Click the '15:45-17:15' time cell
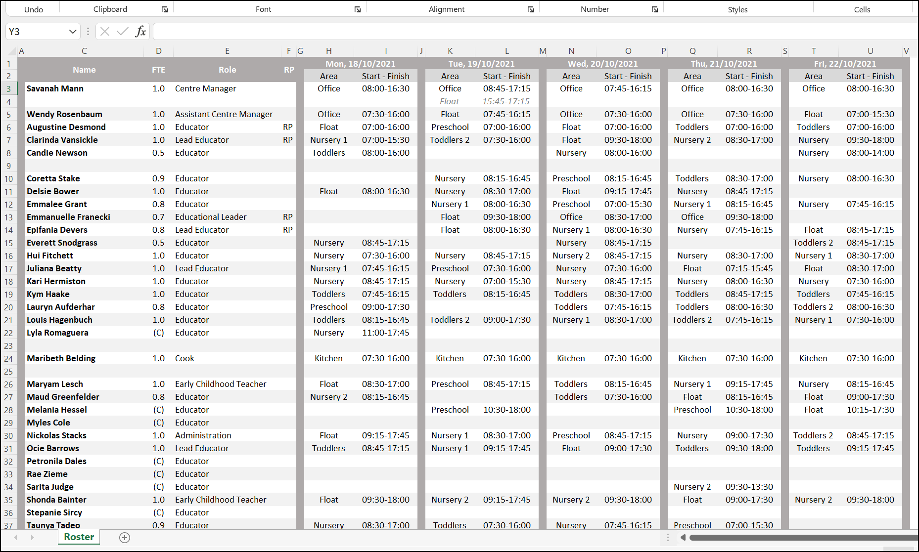 (x=506, y=101)
